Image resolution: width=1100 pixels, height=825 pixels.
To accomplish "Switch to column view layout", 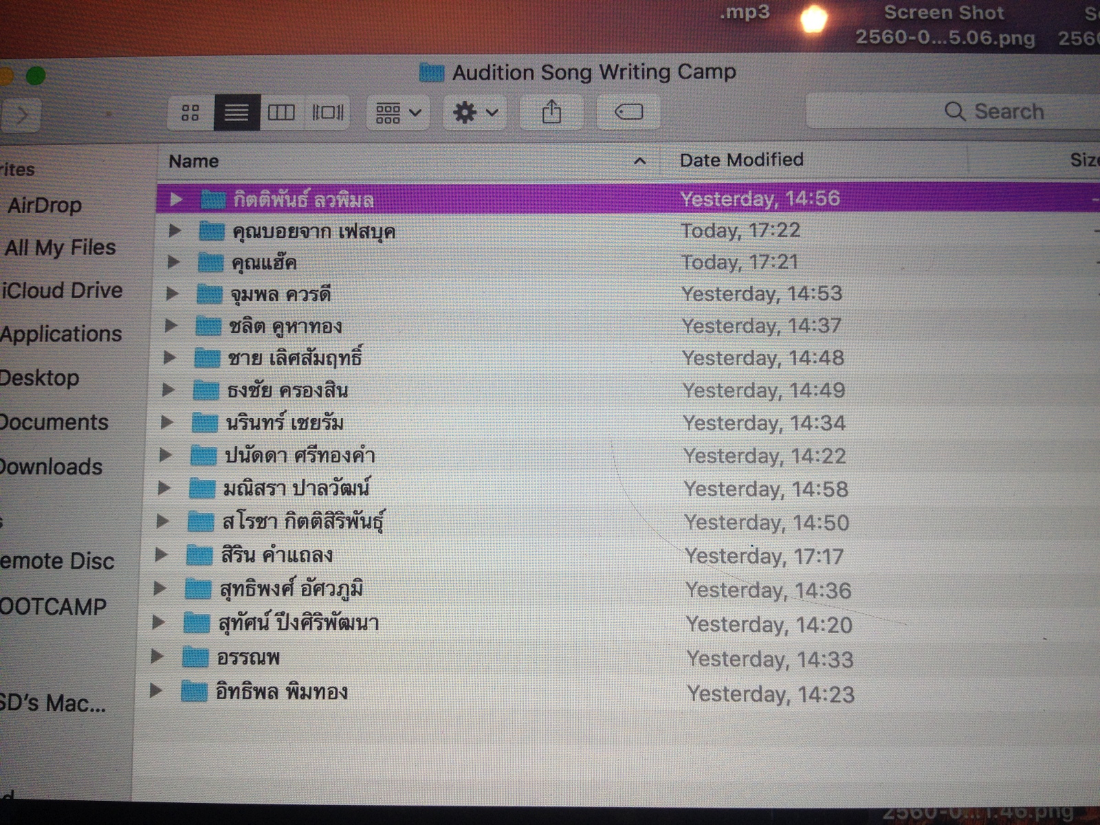I will click(281, 113).
